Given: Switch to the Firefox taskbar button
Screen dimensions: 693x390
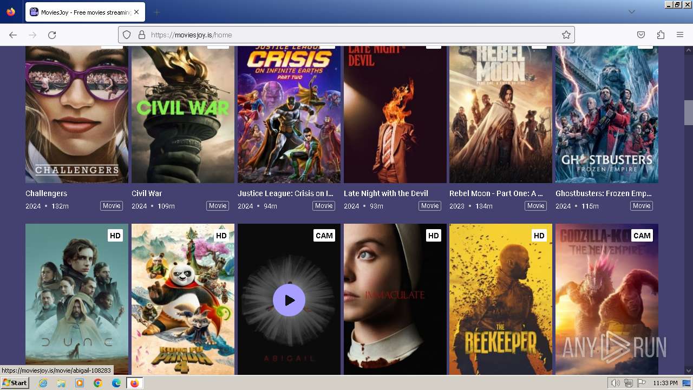Looking at the screenshot, I should coord(134,383).
